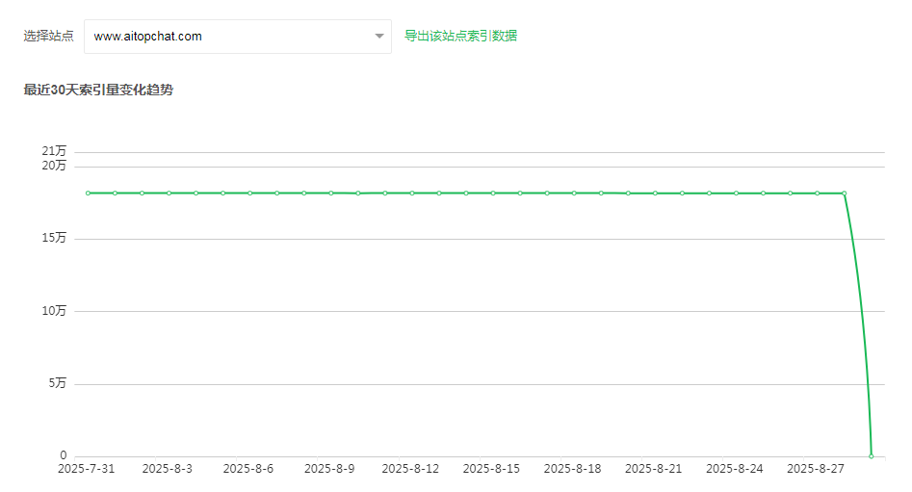This screenshot has width=912, height=492.
Task: Click the x-axis label 2025-8-15
Action: [491, 469]
